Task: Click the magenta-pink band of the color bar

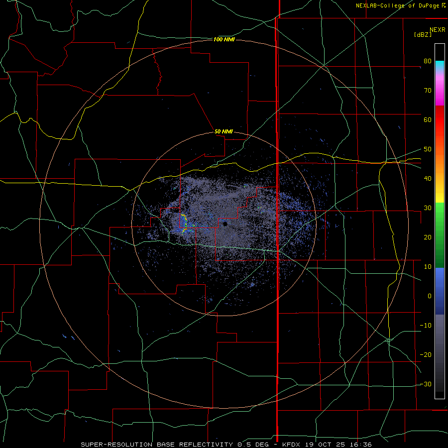Action: (440, 89)
